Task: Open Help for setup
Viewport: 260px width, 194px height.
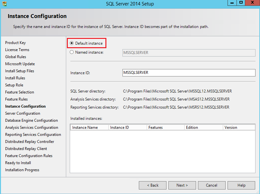Action: [x=241, y=185]
